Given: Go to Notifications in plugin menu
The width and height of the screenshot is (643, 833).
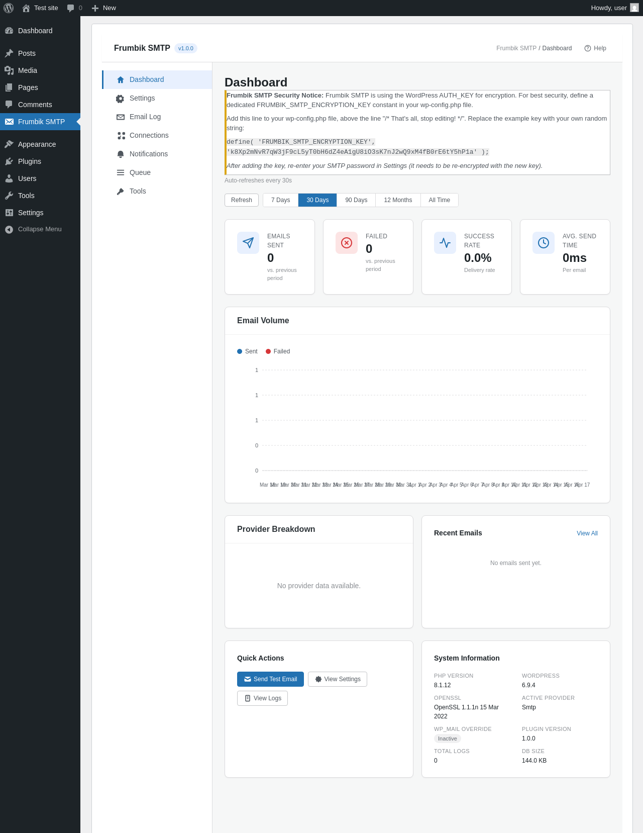Looking at the screenshot, I should tap(157, 154).
